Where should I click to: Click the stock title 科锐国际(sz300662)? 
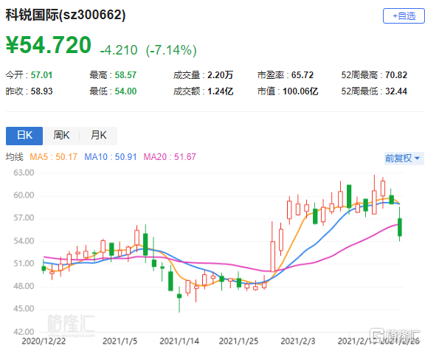tap(66, 15)
